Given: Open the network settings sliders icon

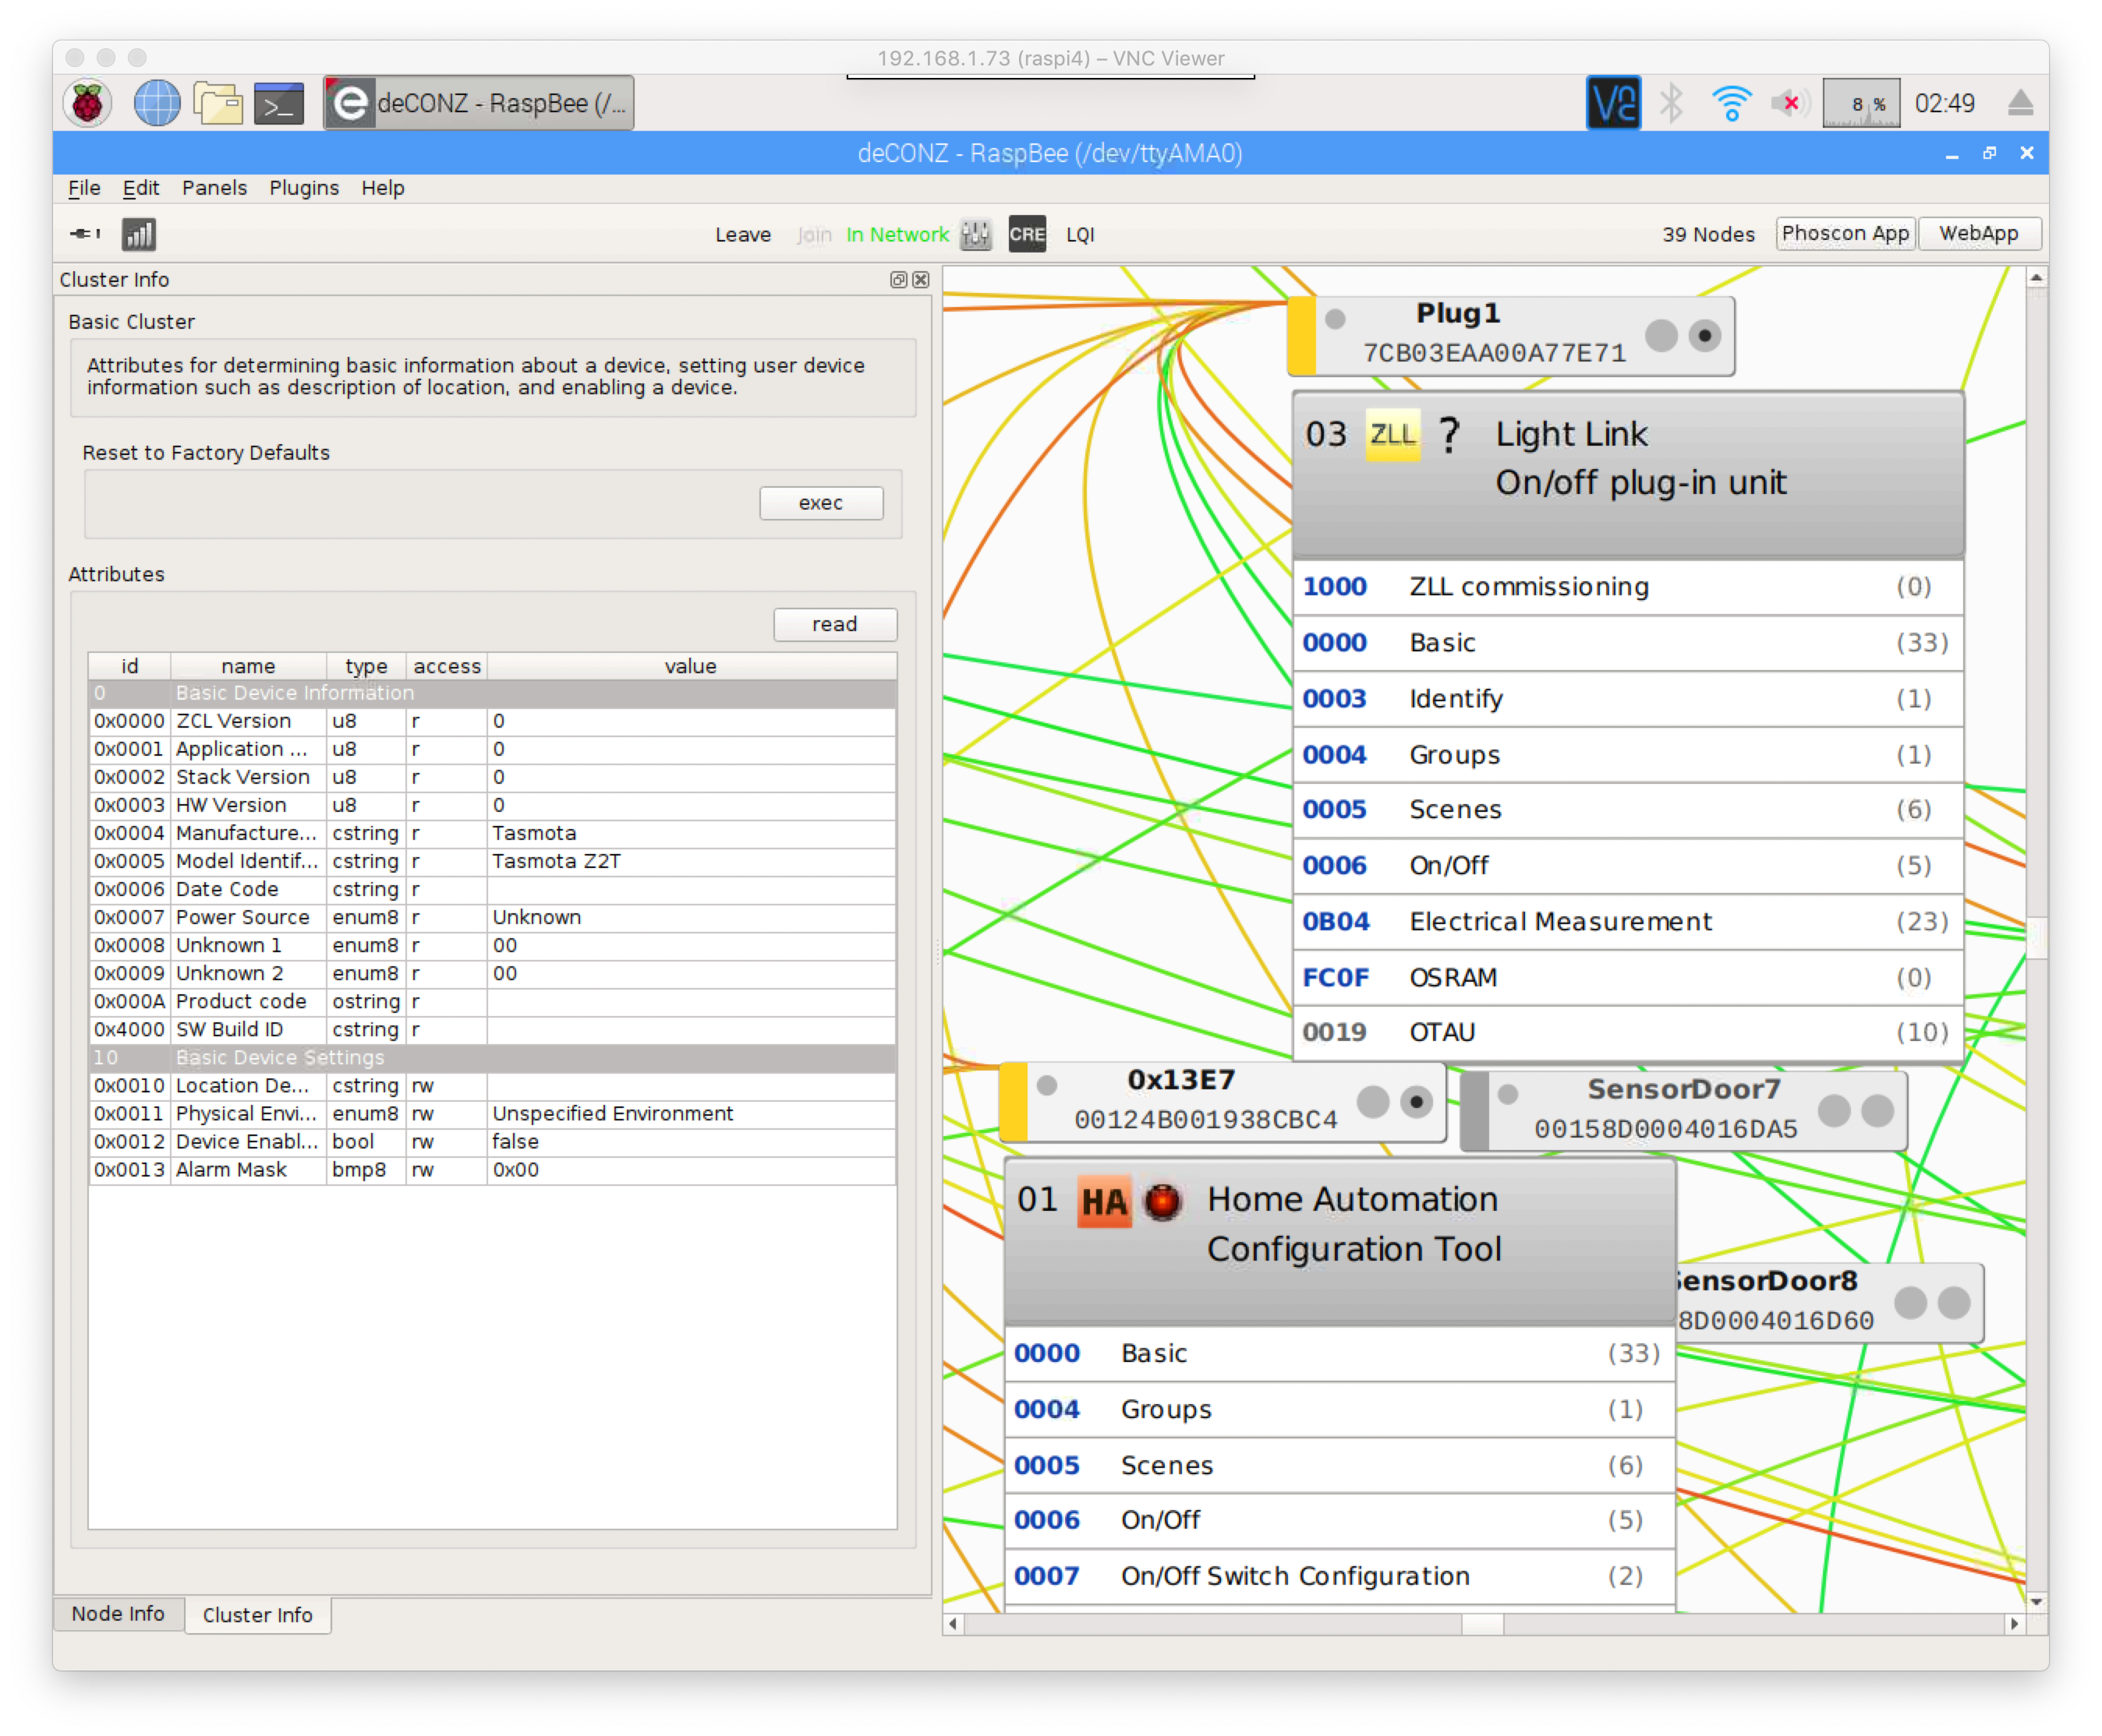Looking at the screenshot, I should 975,234.
